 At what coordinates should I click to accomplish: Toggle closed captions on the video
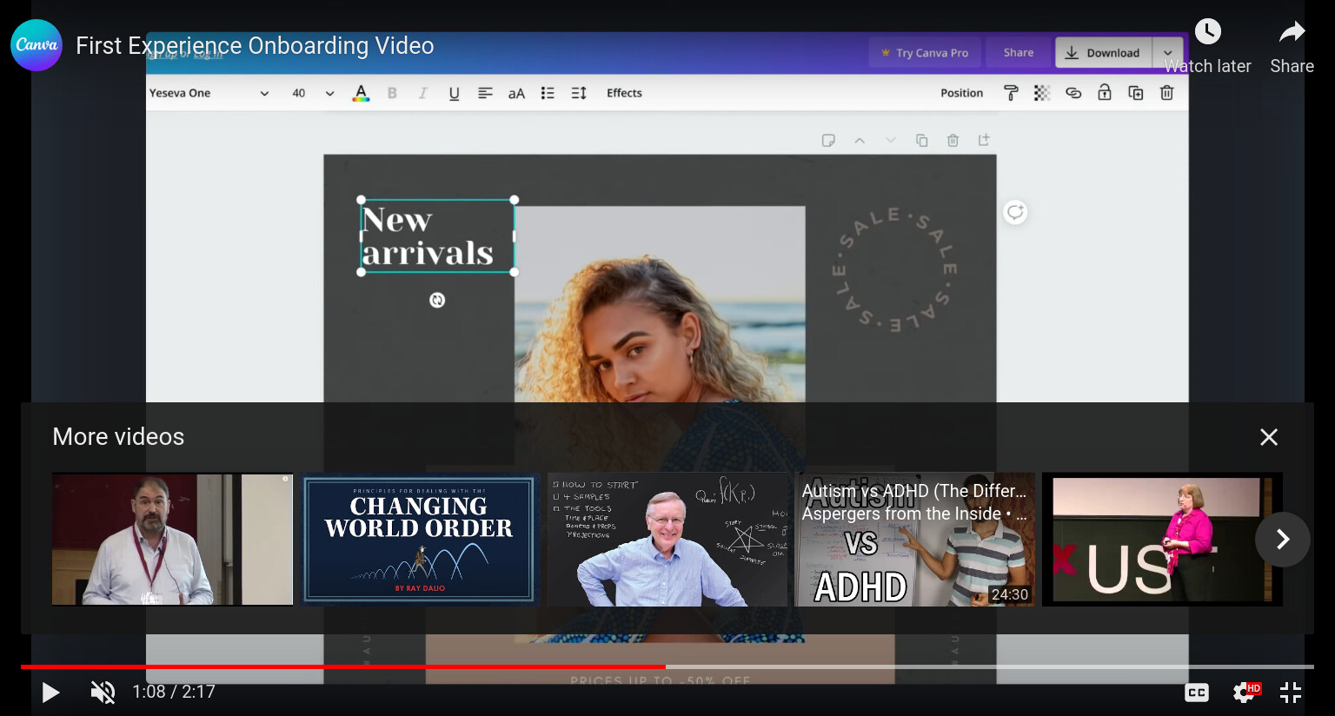tap(1197, 693)
